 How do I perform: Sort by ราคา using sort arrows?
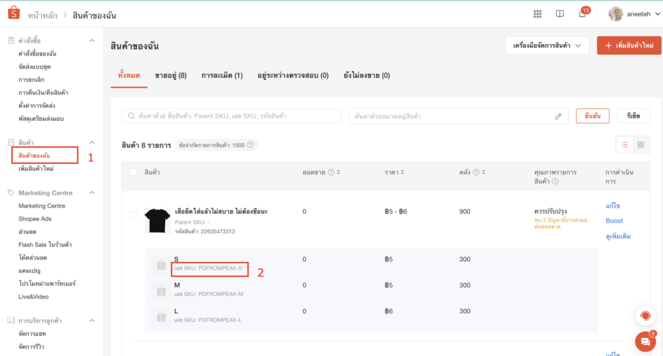coord(403,172)
